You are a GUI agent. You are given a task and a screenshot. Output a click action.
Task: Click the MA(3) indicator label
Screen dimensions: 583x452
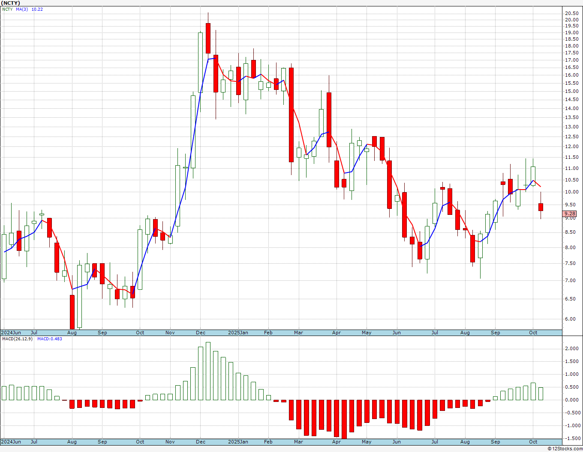coord(23,9)
